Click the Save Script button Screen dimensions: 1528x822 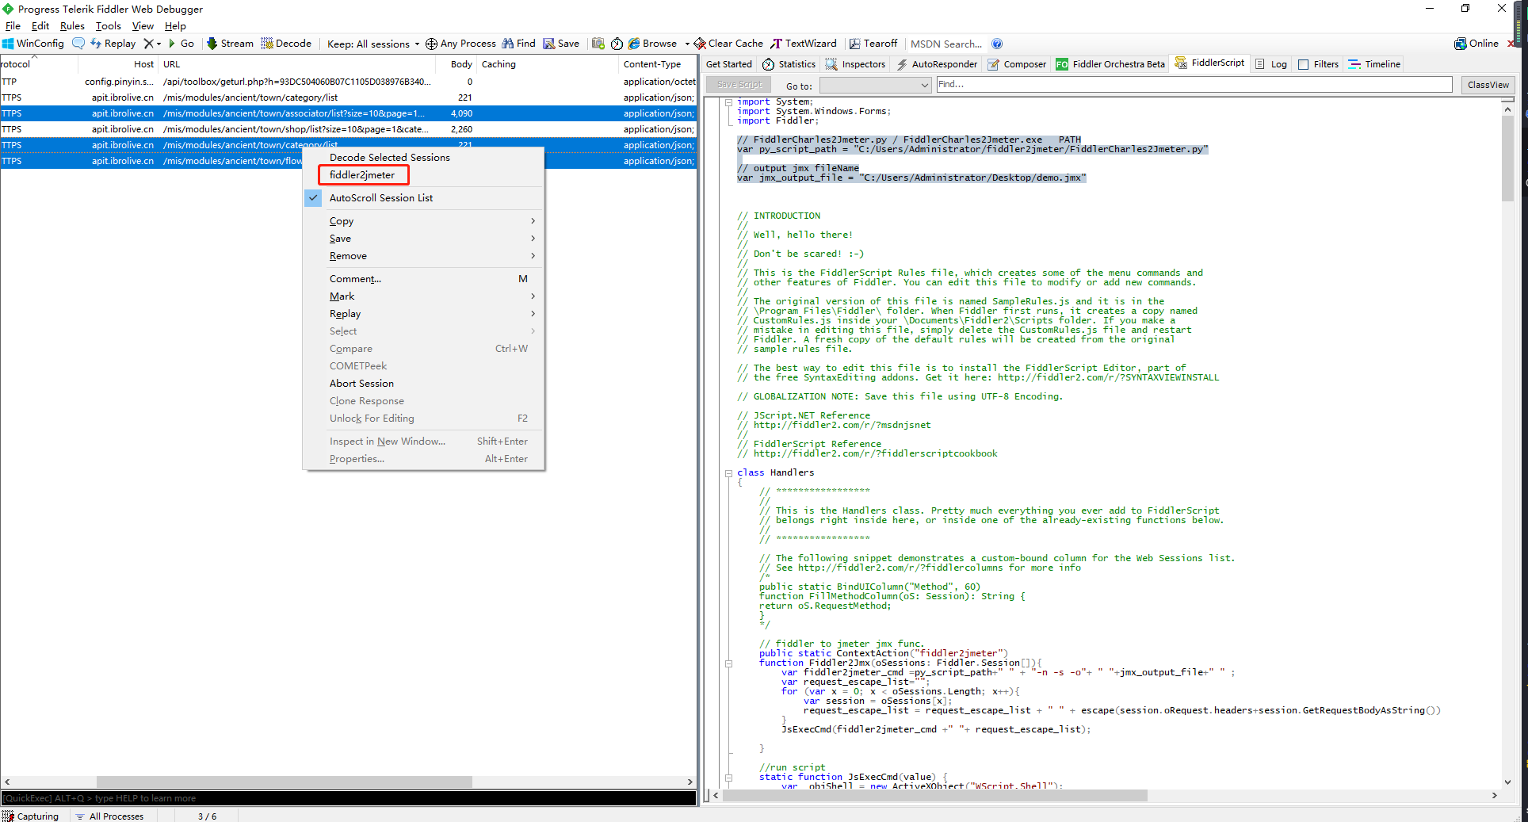tap(739, 85)
